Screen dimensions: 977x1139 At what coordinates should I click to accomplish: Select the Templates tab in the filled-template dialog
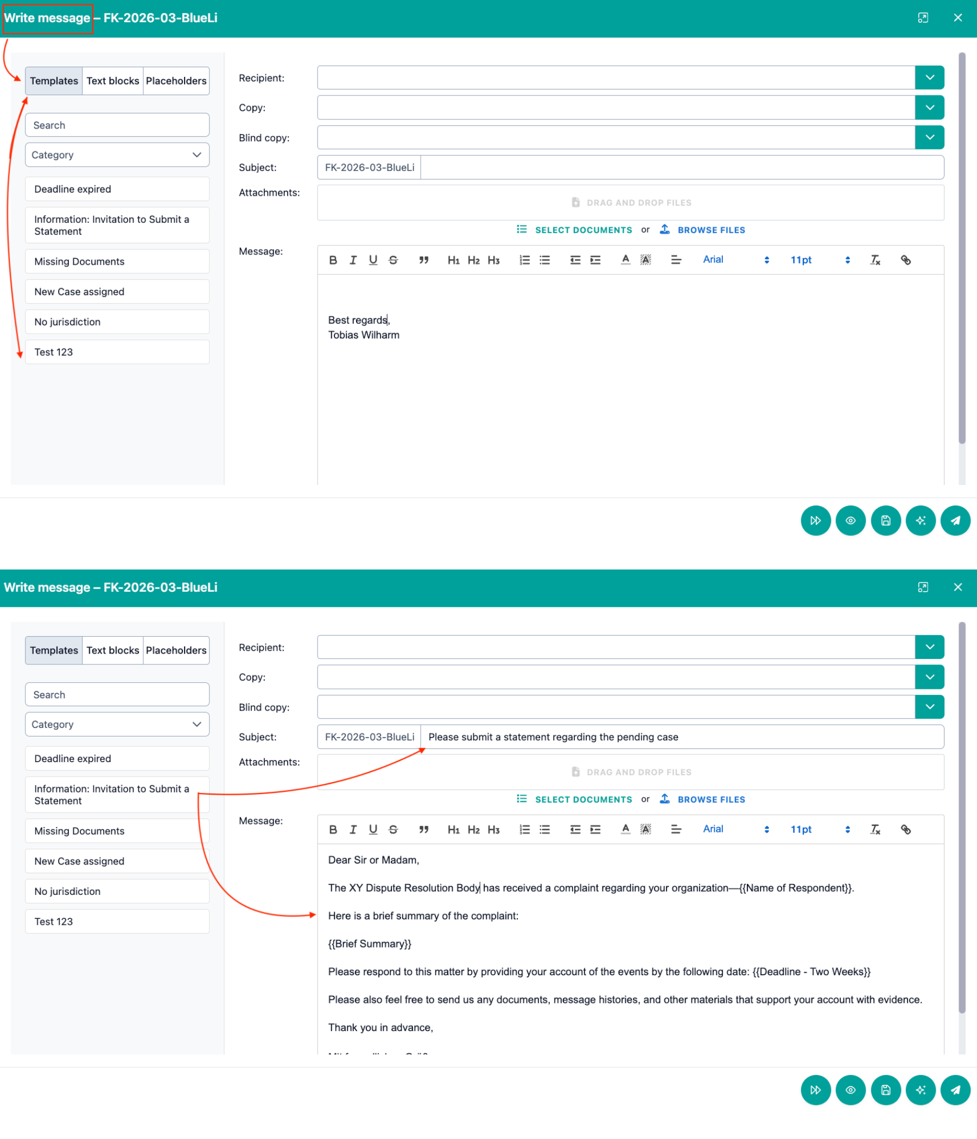click(54, 650)
